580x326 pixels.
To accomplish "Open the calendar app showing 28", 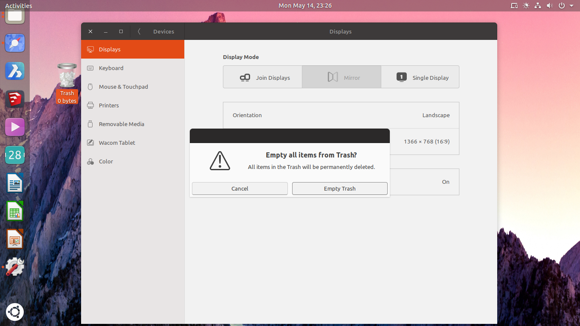I will [x=15, y=155].
